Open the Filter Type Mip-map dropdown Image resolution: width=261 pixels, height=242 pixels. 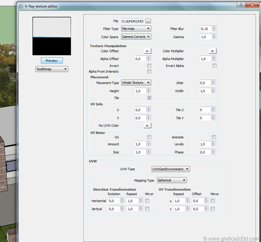[136, 29]
